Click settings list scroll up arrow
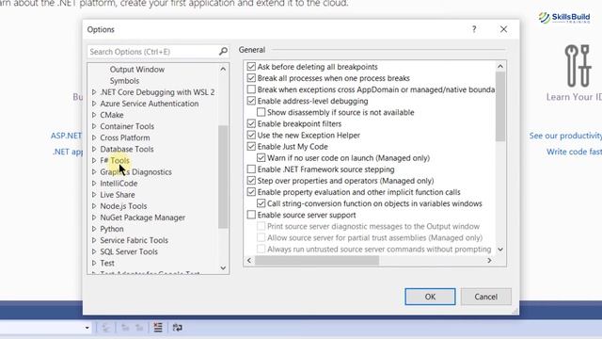602x339 pixels. pyautogui.click(x=499, y=67)
